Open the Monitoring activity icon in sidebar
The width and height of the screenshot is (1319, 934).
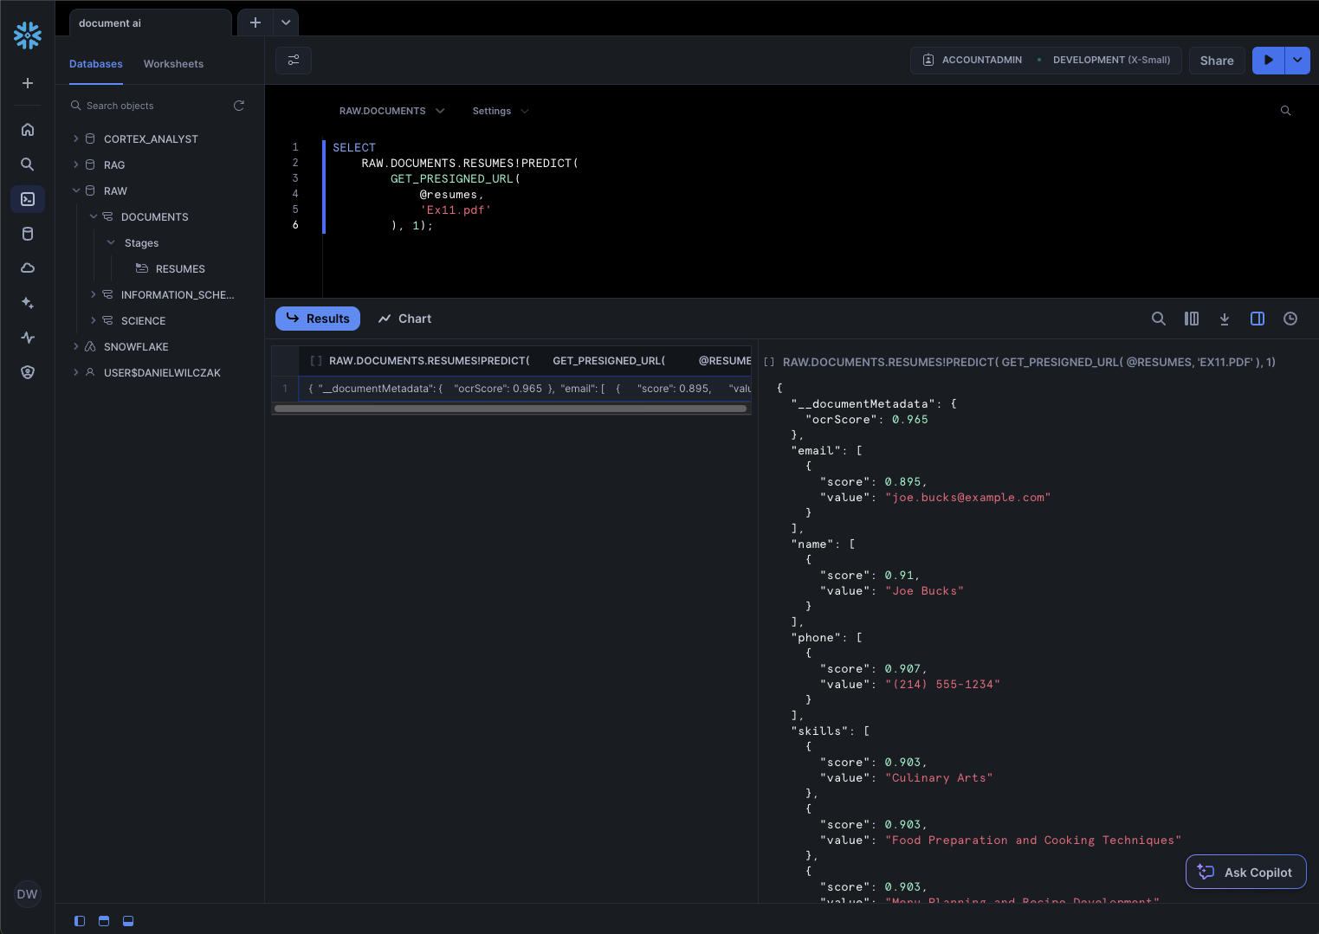[28, 338]
